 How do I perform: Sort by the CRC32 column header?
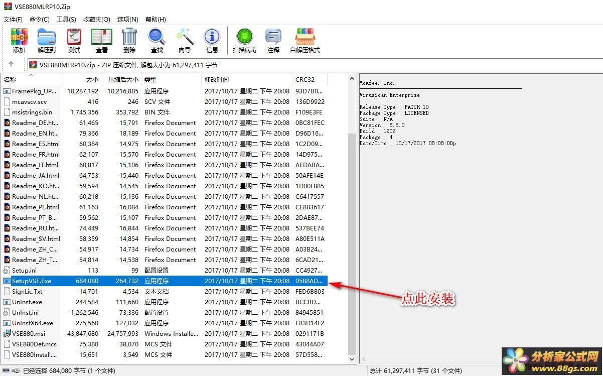point(310,79)
